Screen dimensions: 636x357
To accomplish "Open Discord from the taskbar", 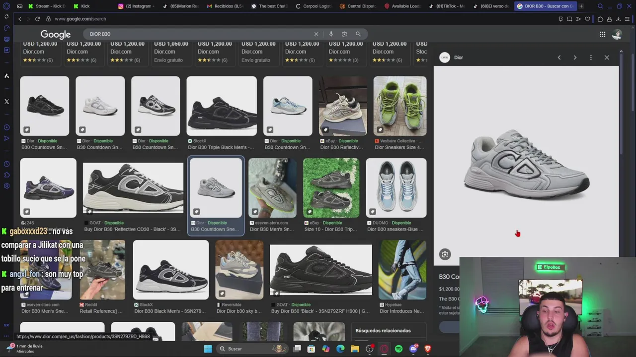I will click(413, 349).
